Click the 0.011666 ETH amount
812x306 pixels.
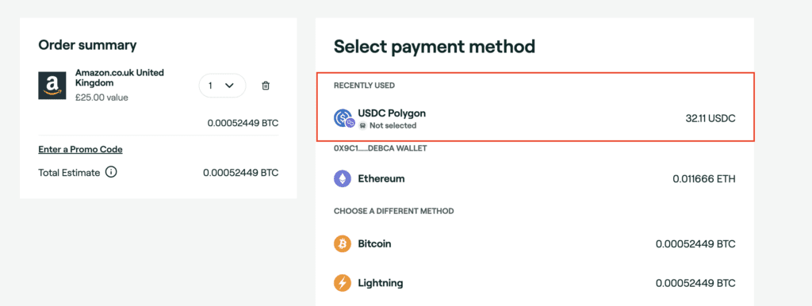click(x=704, y=179)
